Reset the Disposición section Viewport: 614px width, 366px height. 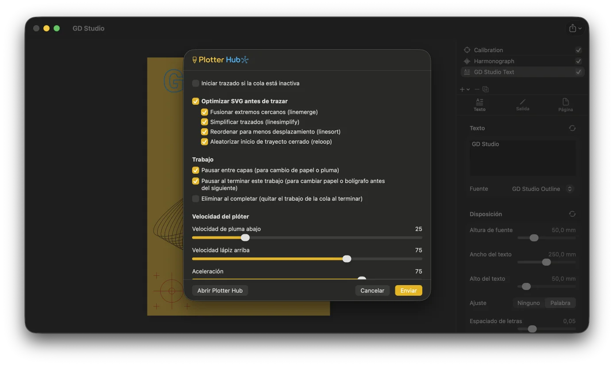(572, 214)
